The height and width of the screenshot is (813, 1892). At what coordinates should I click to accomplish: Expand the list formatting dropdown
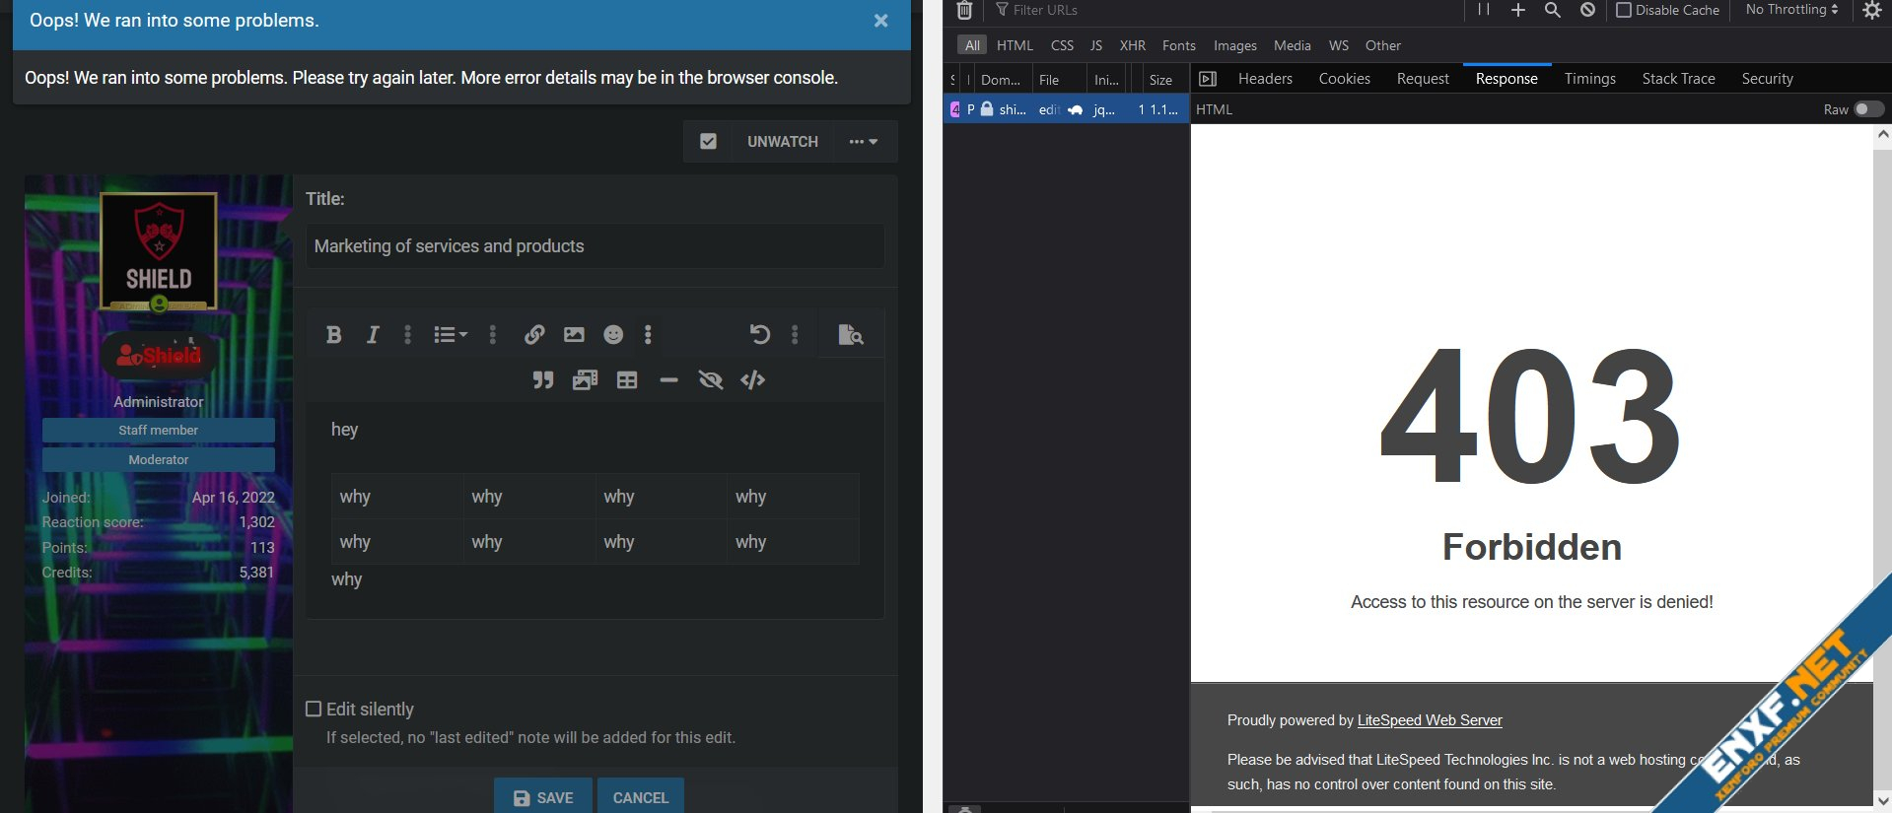[x=451, y=335]
